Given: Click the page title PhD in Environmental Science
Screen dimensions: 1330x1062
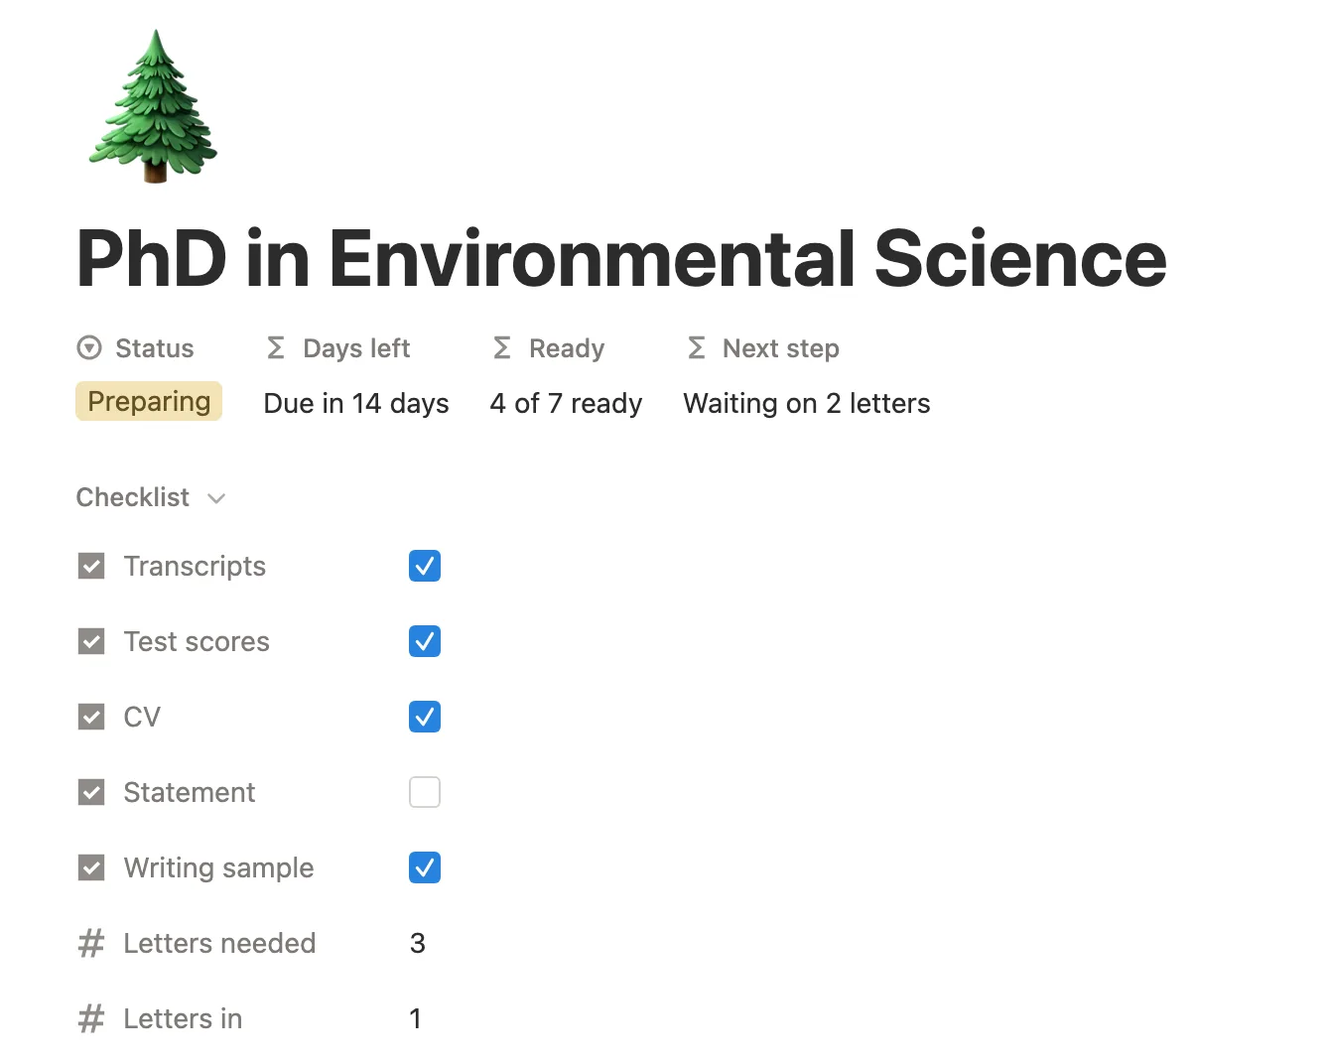Looking at the screenshot, I should 621,258.
